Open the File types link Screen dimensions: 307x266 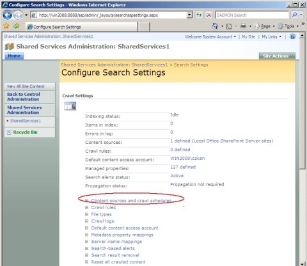pyautogui.click(x=101, y=214)
